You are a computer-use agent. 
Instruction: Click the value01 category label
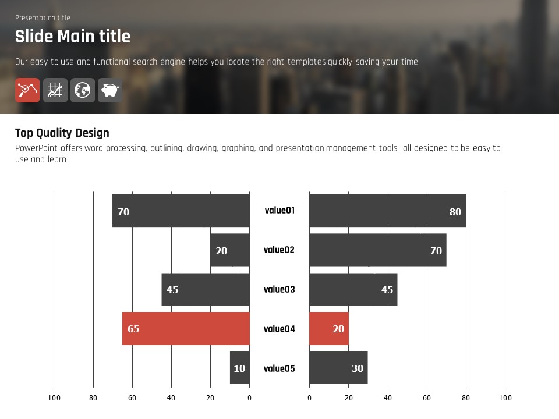pyautogui.click(x=279, y=211)
